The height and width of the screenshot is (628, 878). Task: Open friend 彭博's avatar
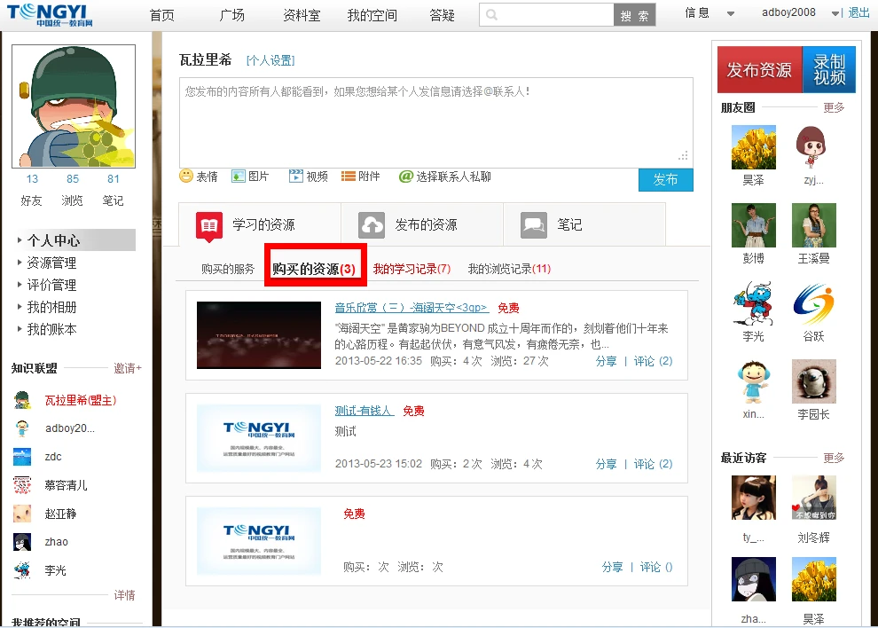(754, 225)
